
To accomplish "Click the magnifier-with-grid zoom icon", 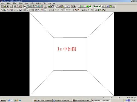I will tap(72, 6).
